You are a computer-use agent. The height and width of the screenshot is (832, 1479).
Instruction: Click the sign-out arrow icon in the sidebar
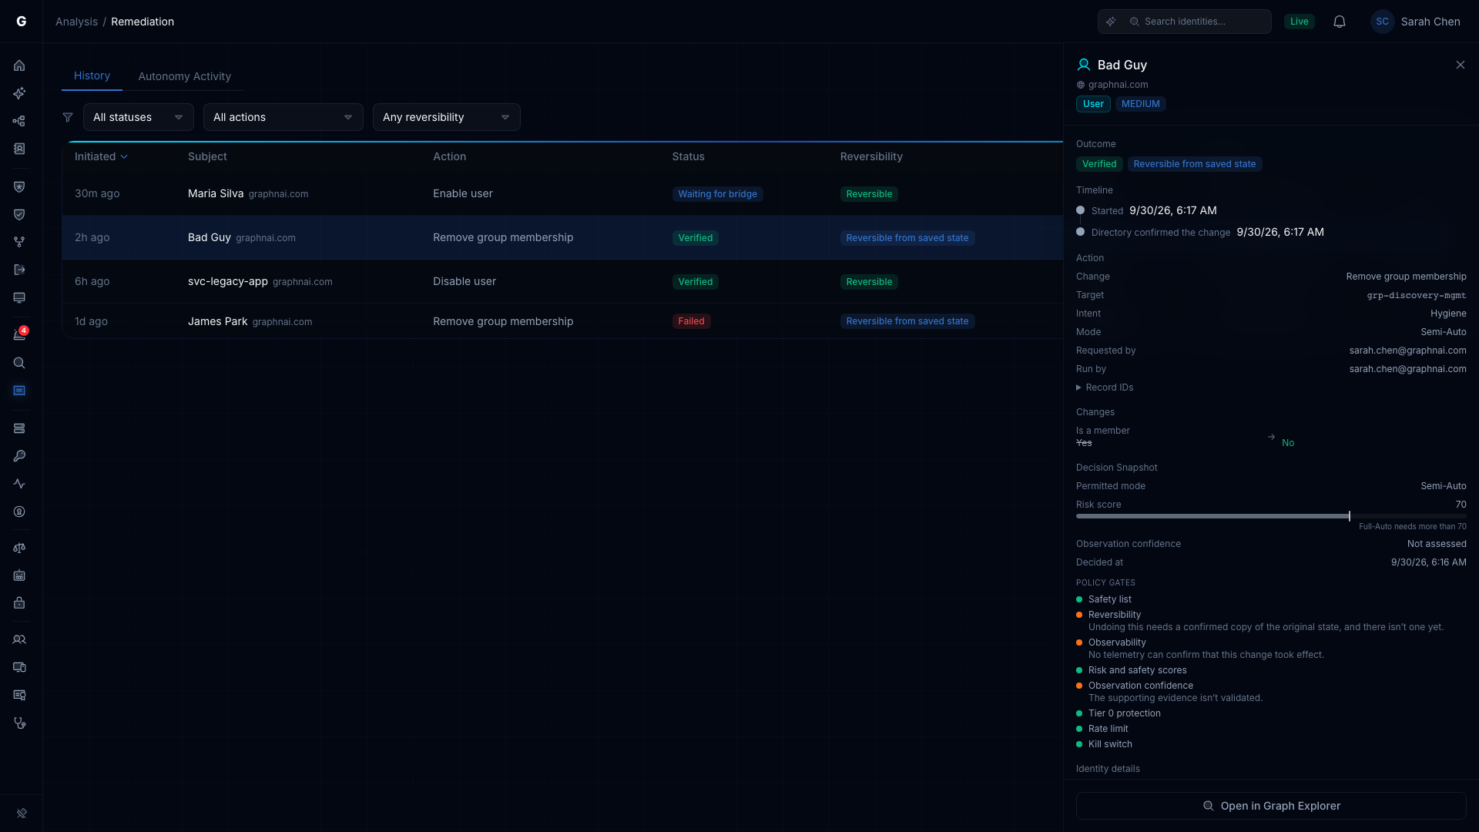point(19,270)
